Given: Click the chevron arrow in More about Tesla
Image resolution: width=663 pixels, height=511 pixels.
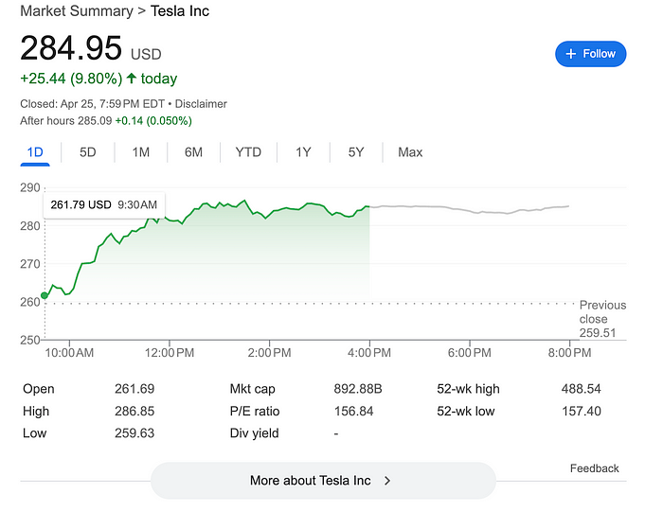Looking at the screenshot, I should point(386,481).
